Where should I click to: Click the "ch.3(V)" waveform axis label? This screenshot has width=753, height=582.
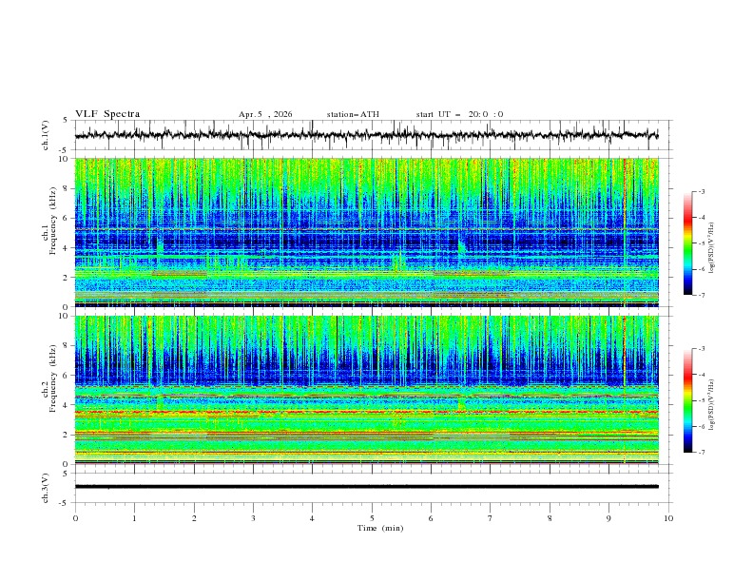[46, 488]
